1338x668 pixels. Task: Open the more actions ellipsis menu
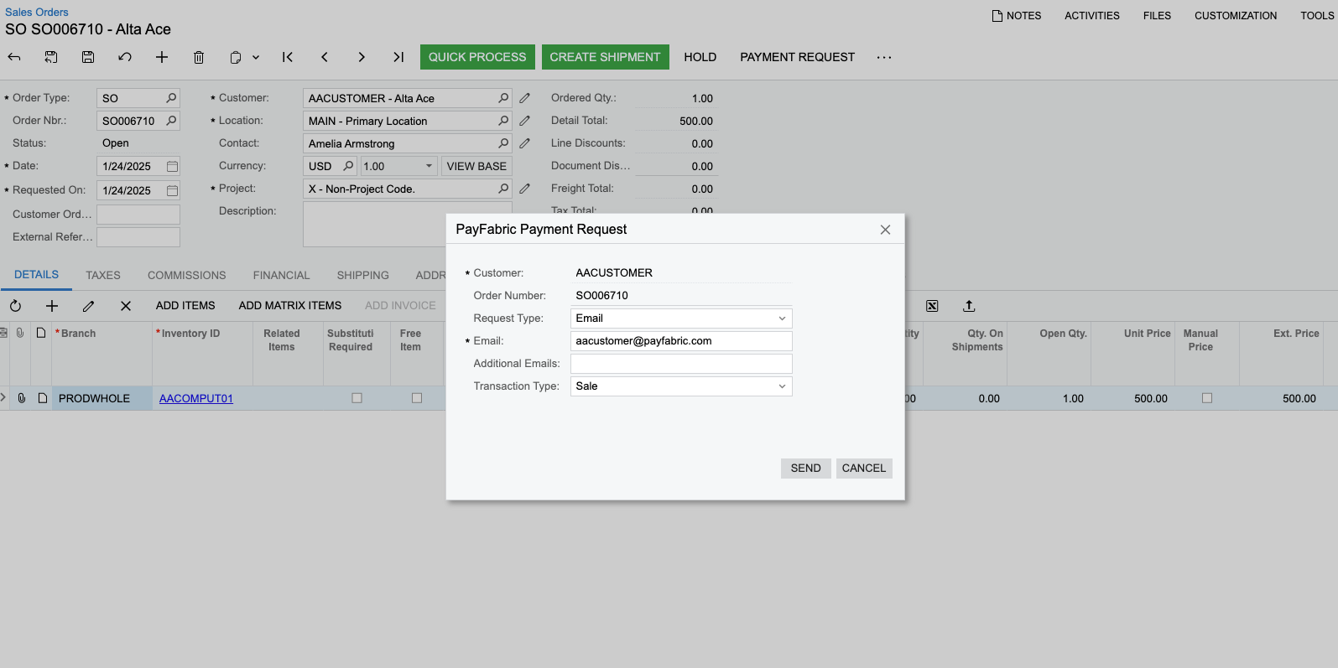pyautogui.click(x=884, y=57)
